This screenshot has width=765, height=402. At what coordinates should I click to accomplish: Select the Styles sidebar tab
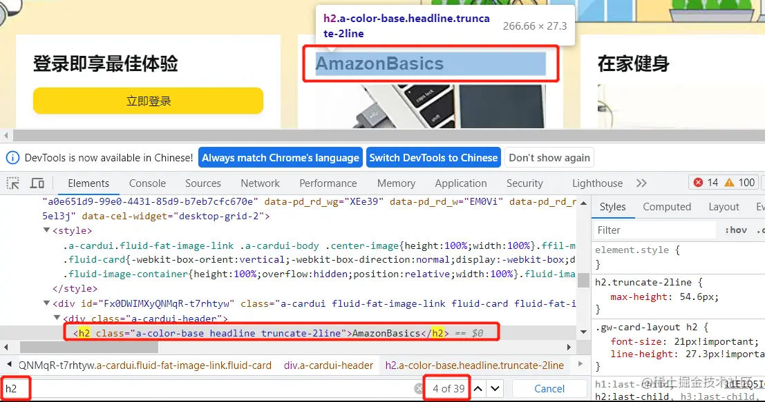[612, 207]
